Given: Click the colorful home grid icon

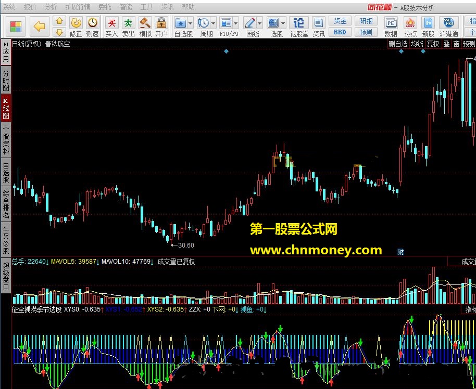Looking at the screenshot, I should (16, 27).
